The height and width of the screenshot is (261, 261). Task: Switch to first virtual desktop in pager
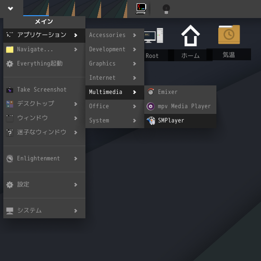[36, 8]
